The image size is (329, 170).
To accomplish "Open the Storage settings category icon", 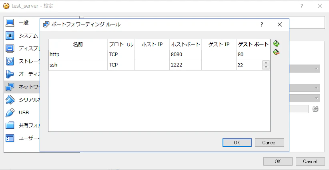I will [x=10, y=61].
